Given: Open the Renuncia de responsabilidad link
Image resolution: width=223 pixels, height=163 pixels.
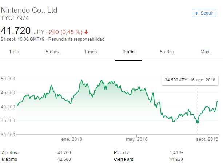Looking at the screenshot, I should (76, 39).
